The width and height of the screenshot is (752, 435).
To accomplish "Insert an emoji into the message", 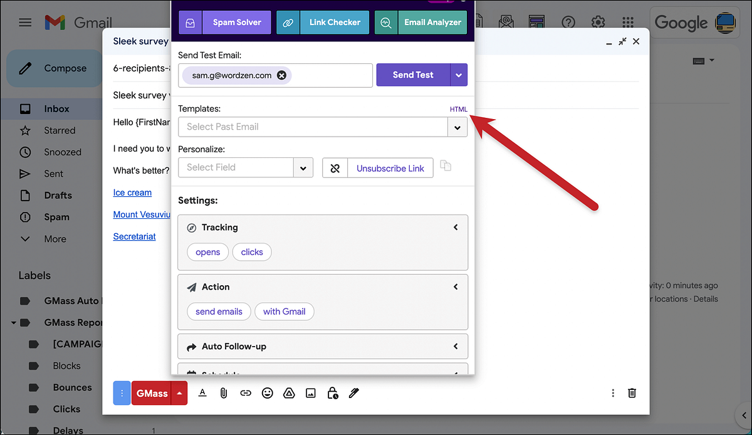I will (268, 393).
